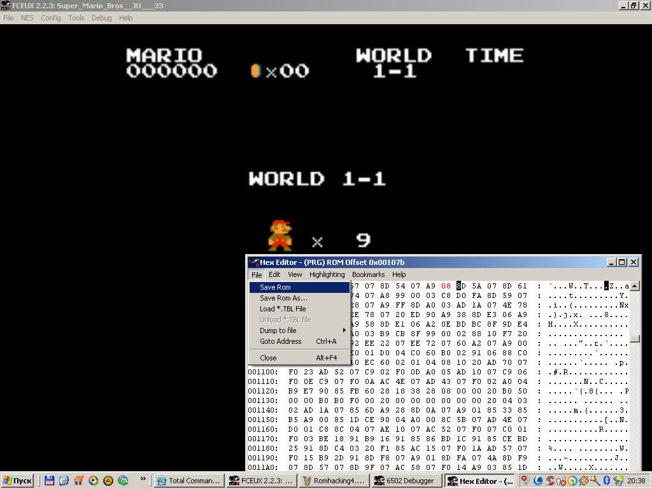Open FCEUX Tools menu
This screenshot has height=489, width=652.
pos(76,18)
